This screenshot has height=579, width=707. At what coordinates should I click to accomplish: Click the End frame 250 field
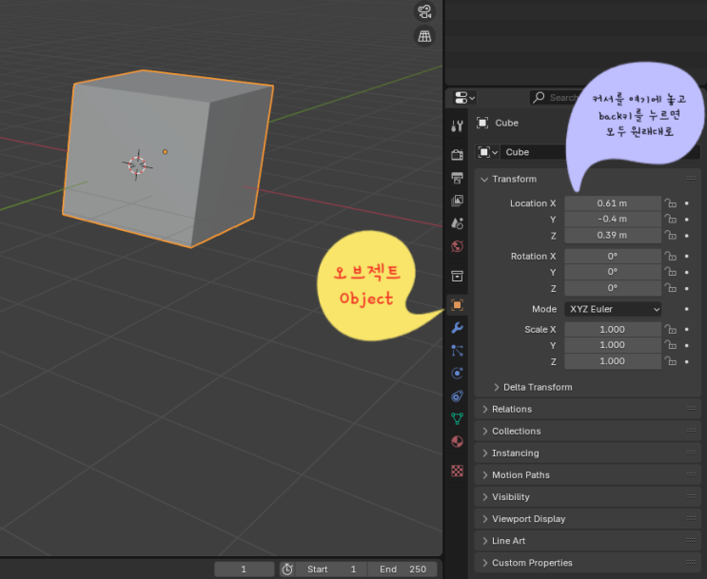pyautogui.click(x=403, y=569)
